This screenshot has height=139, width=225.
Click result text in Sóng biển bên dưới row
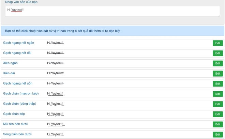pyautogui.click(x=55, y=134)
